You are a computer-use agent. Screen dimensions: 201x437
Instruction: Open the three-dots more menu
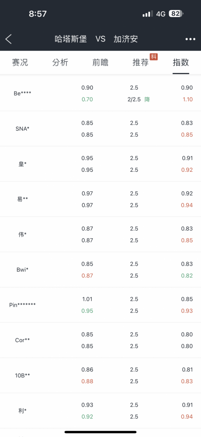click(x=191, y=39)
